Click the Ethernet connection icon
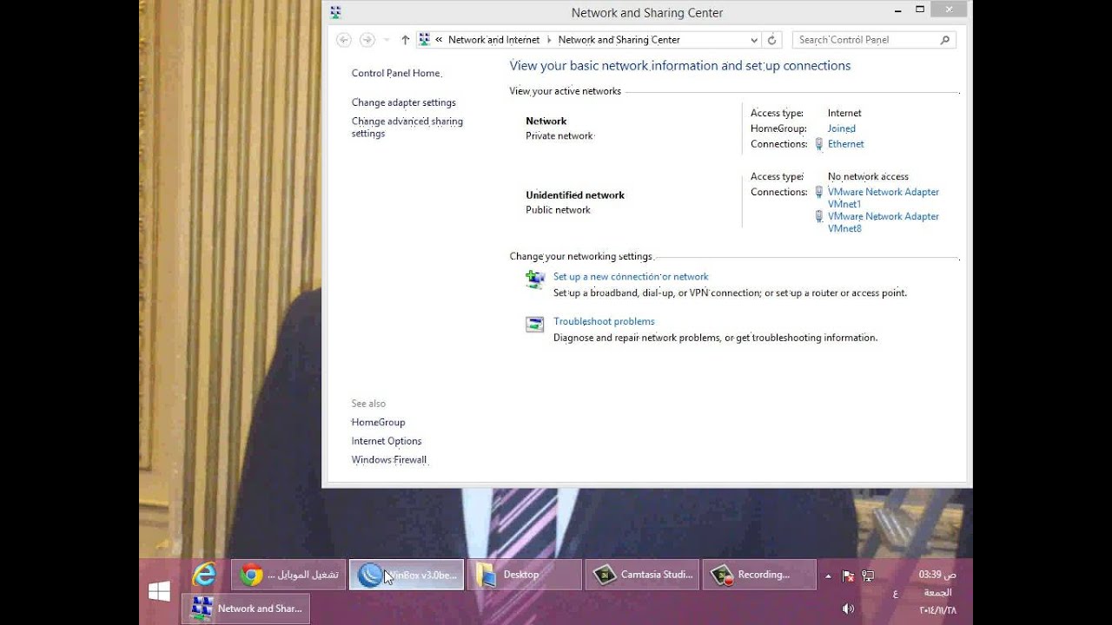This screenshot has height=625, width=1112. tap(818, 144)
